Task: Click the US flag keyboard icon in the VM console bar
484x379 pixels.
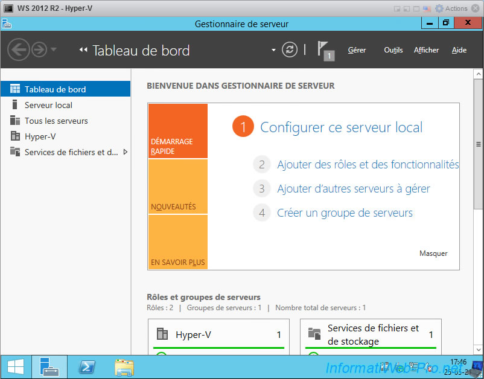Action: 427,8
